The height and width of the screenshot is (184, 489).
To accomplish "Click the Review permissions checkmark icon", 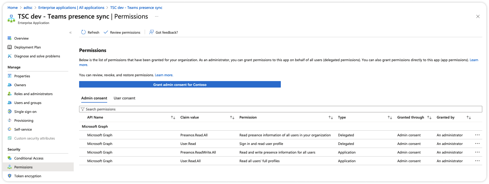I will click(106, 32).
